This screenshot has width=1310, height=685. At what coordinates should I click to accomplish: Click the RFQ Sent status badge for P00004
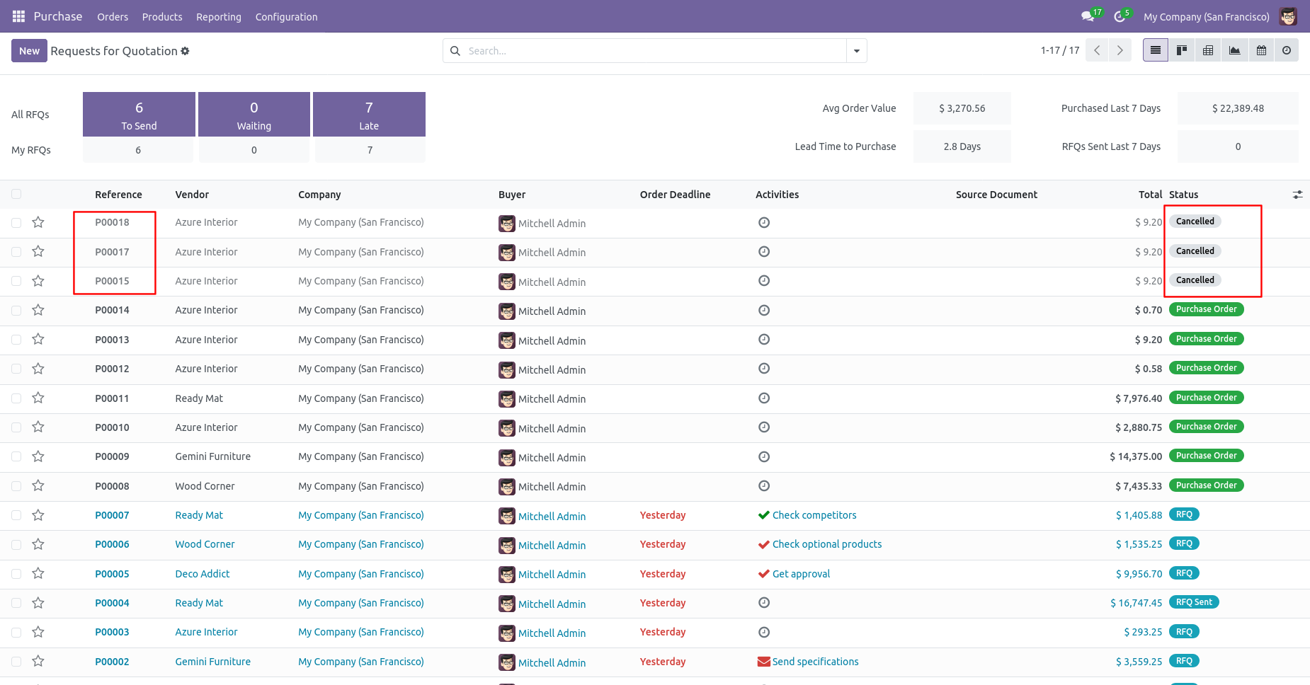coord(1194,602)
